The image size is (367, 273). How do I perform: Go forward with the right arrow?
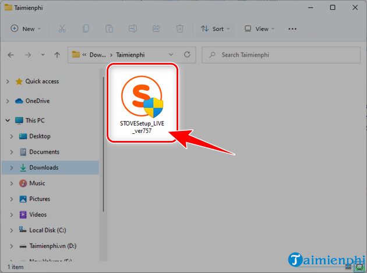coord(28,55)
